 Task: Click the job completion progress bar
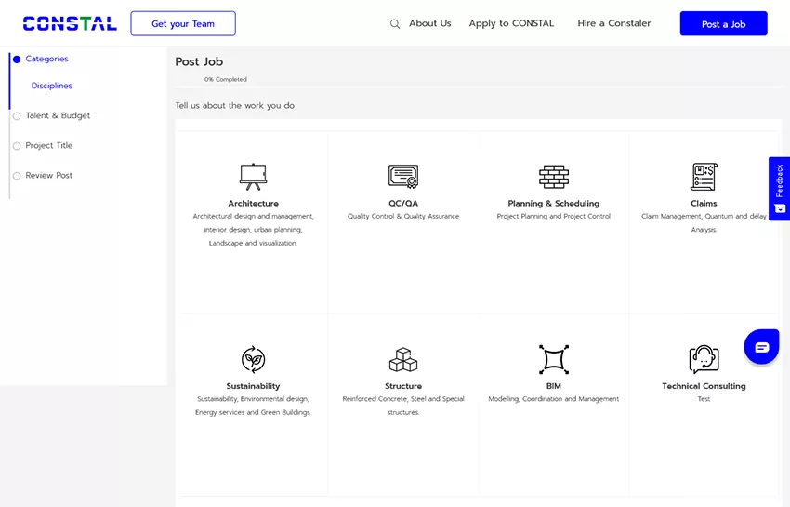pos(478,87)
